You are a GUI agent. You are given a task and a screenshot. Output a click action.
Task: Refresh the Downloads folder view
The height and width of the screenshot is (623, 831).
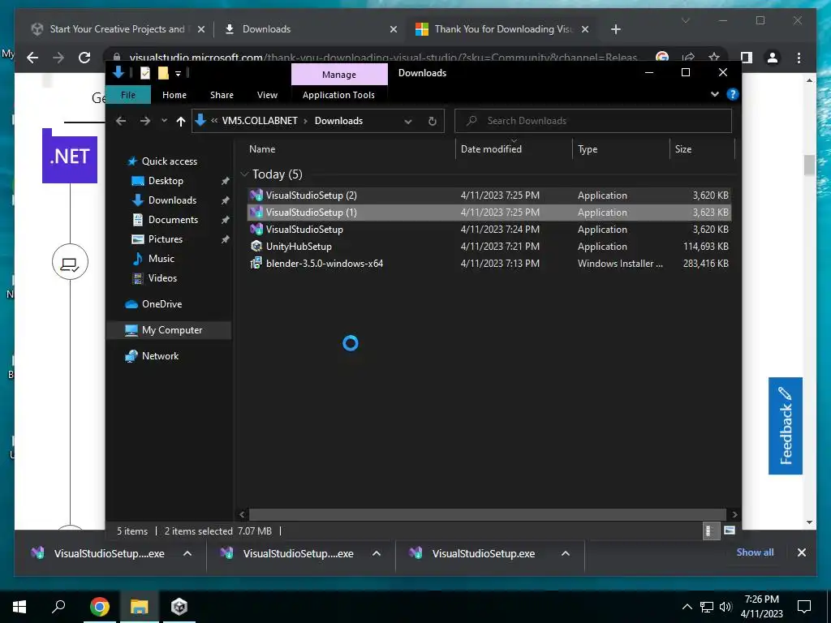pos(433,121)
